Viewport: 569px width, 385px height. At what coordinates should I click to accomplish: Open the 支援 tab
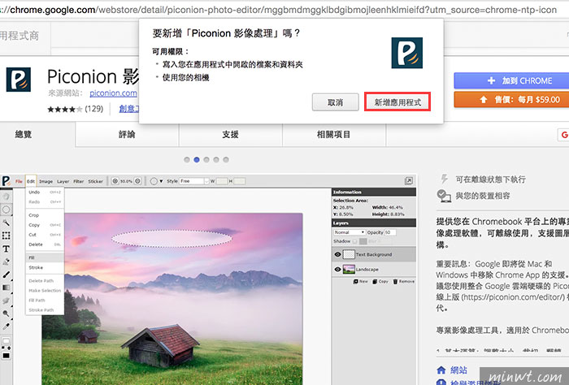coord(230,135)
